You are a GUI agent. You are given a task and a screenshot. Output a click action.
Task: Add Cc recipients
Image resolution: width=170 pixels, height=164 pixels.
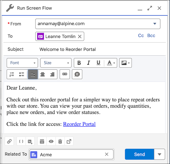point(141,36)
